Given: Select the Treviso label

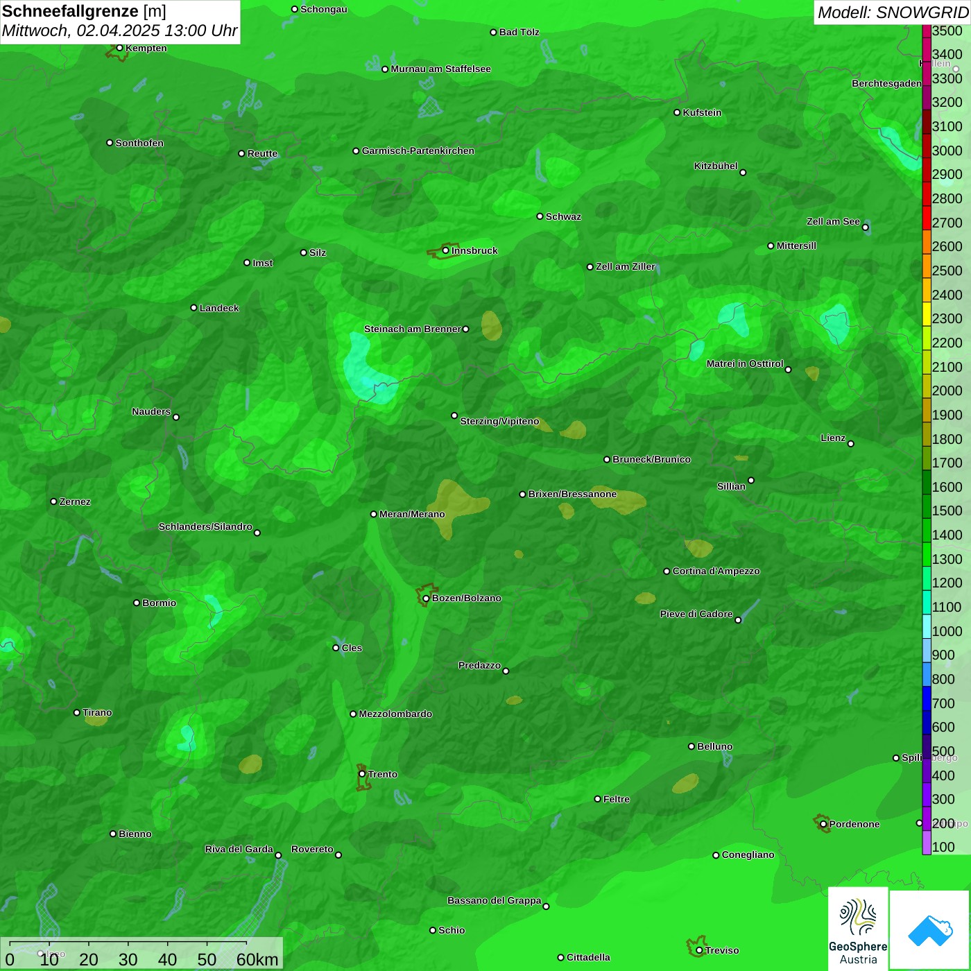Looking at the screenshot, I should 721,950.
